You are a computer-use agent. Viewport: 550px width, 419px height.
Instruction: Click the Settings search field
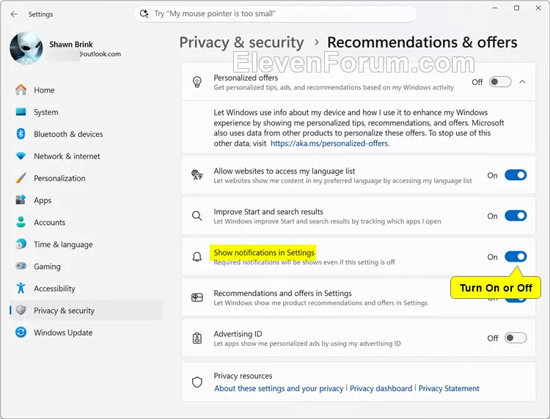pyautogui.click(x=275, y=14)
